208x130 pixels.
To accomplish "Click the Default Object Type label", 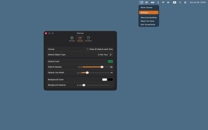I will (57, 55).
